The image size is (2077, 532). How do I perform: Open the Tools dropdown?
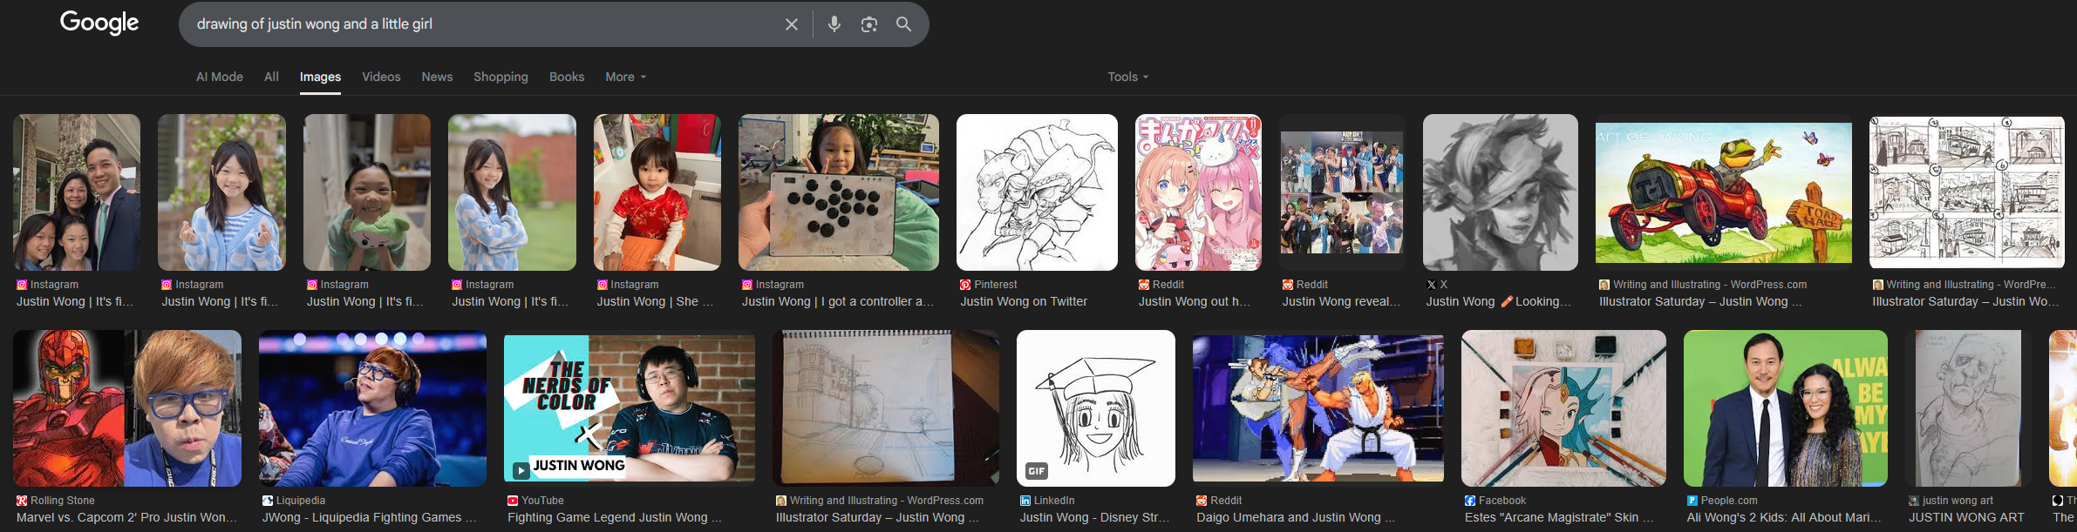(x=1127, y=77)
